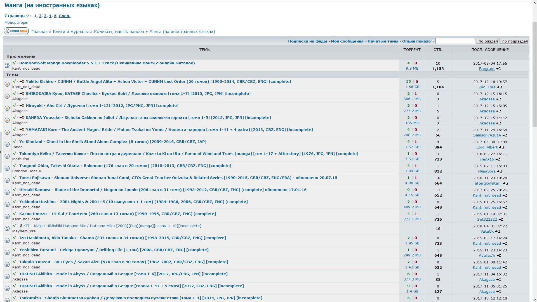Image resolution: width=537 pixels, height=302 pixels.
Task: Click the last-post arrow icon next to Леля16
Action: coord(498,159)
